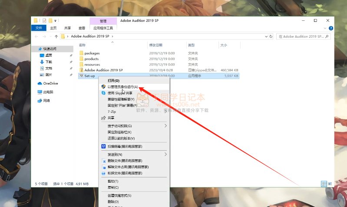Switch to the 查看 ribbon tab
The image size is (347, 207).
tap(82, 28)
